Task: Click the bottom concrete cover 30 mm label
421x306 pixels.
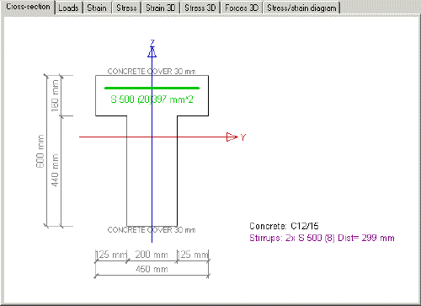Action: pyautogui.click(x=152, y=230)
